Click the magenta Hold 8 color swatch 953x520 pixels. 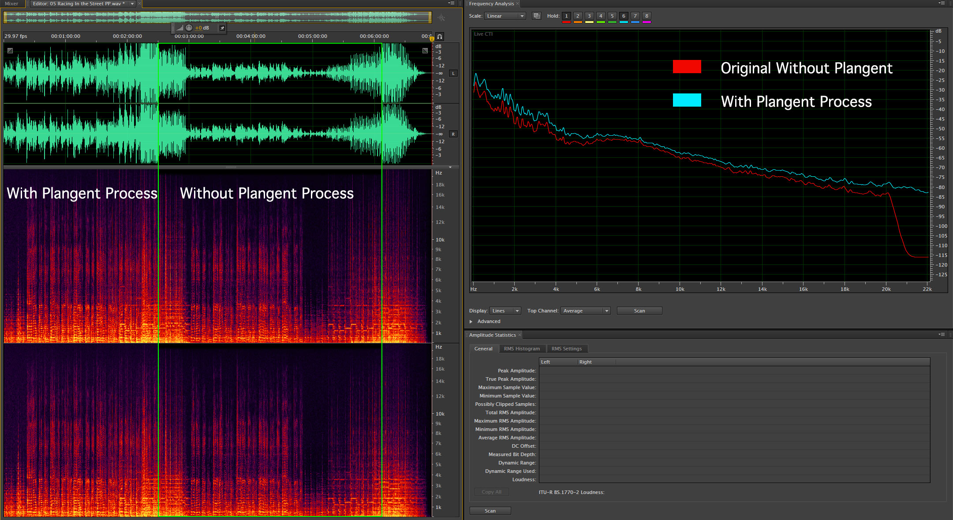point(647,22)
